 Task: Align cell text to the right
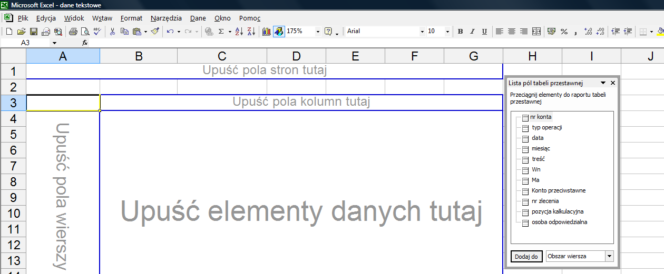(524, 32)
